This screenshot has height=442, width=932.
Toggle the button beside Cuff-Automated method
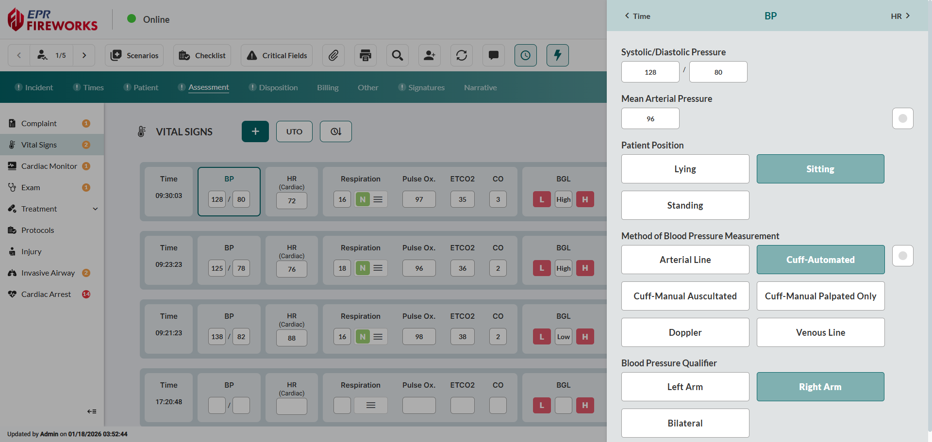[902, 256]
